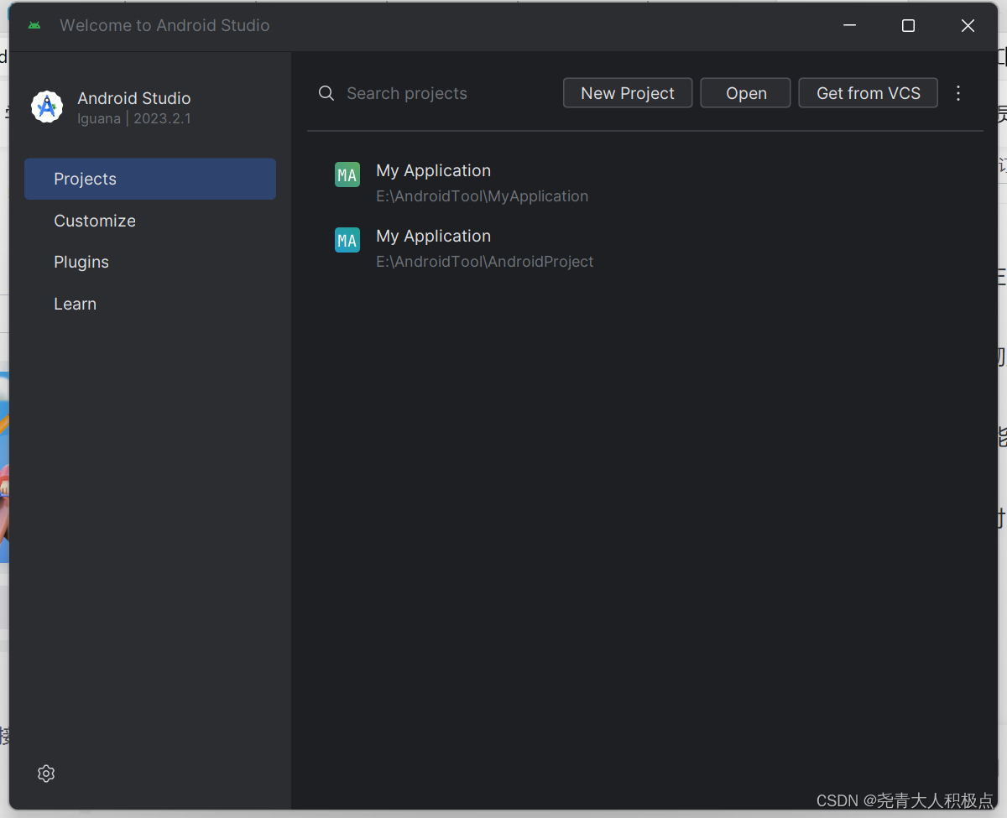Screen dimensions: 1007x818
Task: Close the Welcome to Android Studio window
Action: tap(968, 26)
